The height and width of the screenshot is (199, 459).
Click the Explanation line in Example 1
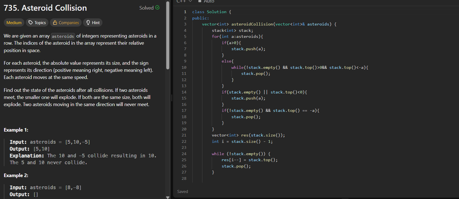click(82, 156)
